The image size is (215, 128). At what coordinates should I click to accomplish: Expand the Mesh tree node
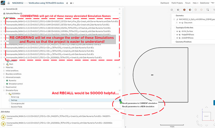click(x=4, y=64)
